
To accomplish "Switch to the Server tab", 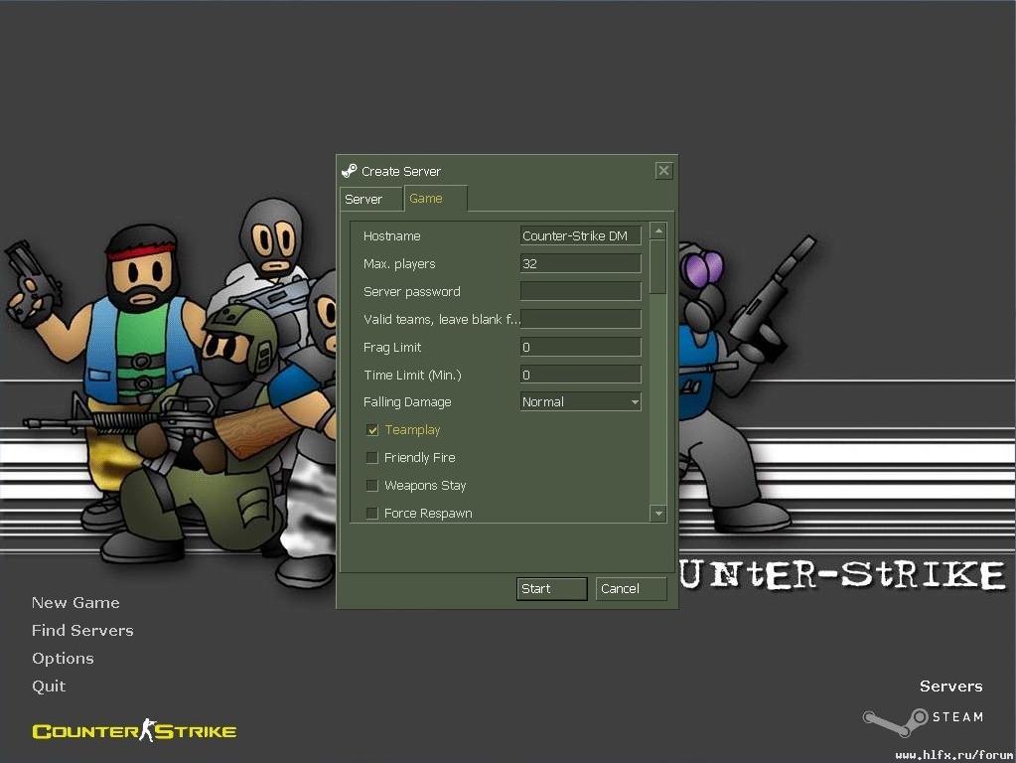I will click(364, 200).
